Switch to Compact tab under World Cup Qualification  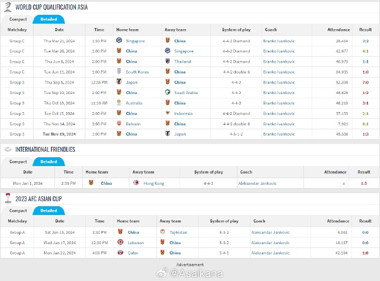[18, 19]
